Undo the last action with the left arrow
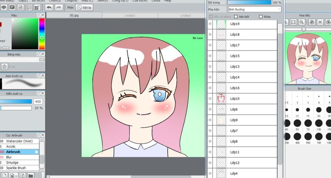This screenshot has height=178, width=331. [x=49, y=8]
